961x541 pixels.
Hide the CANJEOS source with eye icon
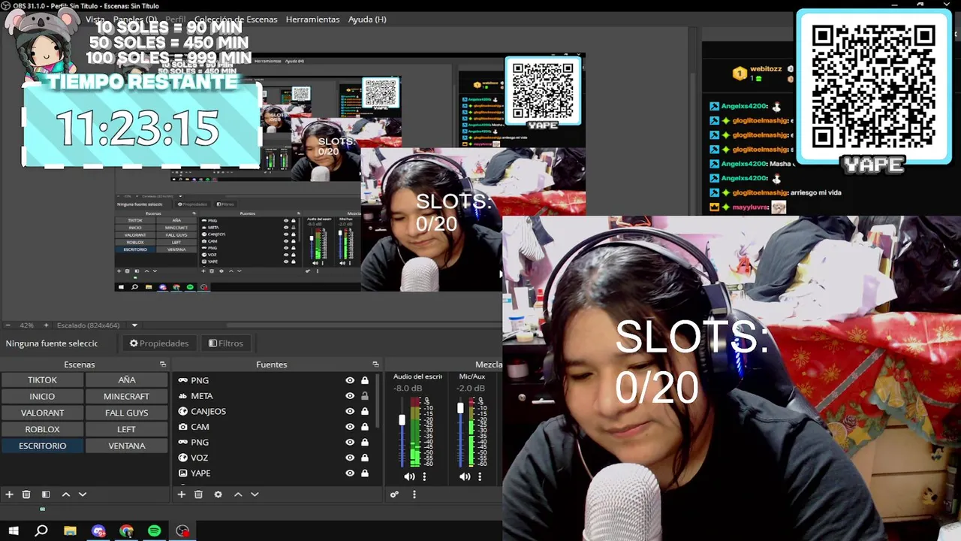350,411
